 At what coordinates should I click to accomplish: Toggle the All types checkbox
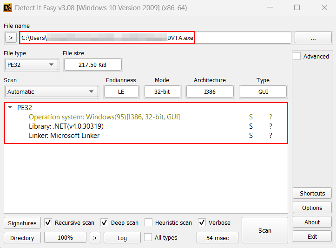point(148,237)
